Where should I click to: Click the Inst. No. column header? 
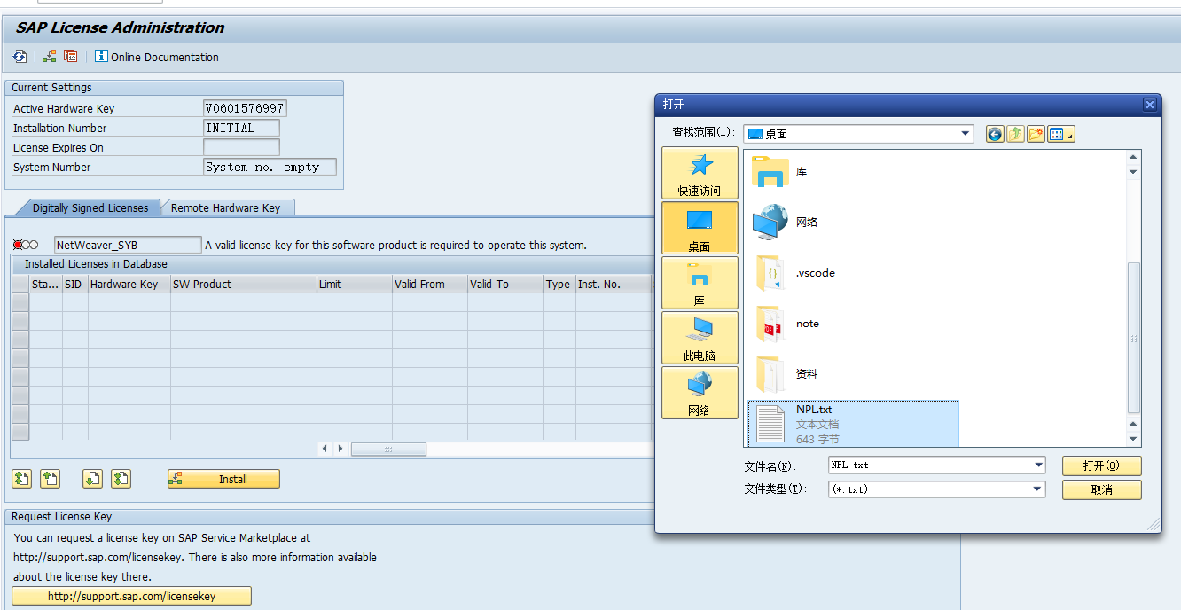coord(613,284)
